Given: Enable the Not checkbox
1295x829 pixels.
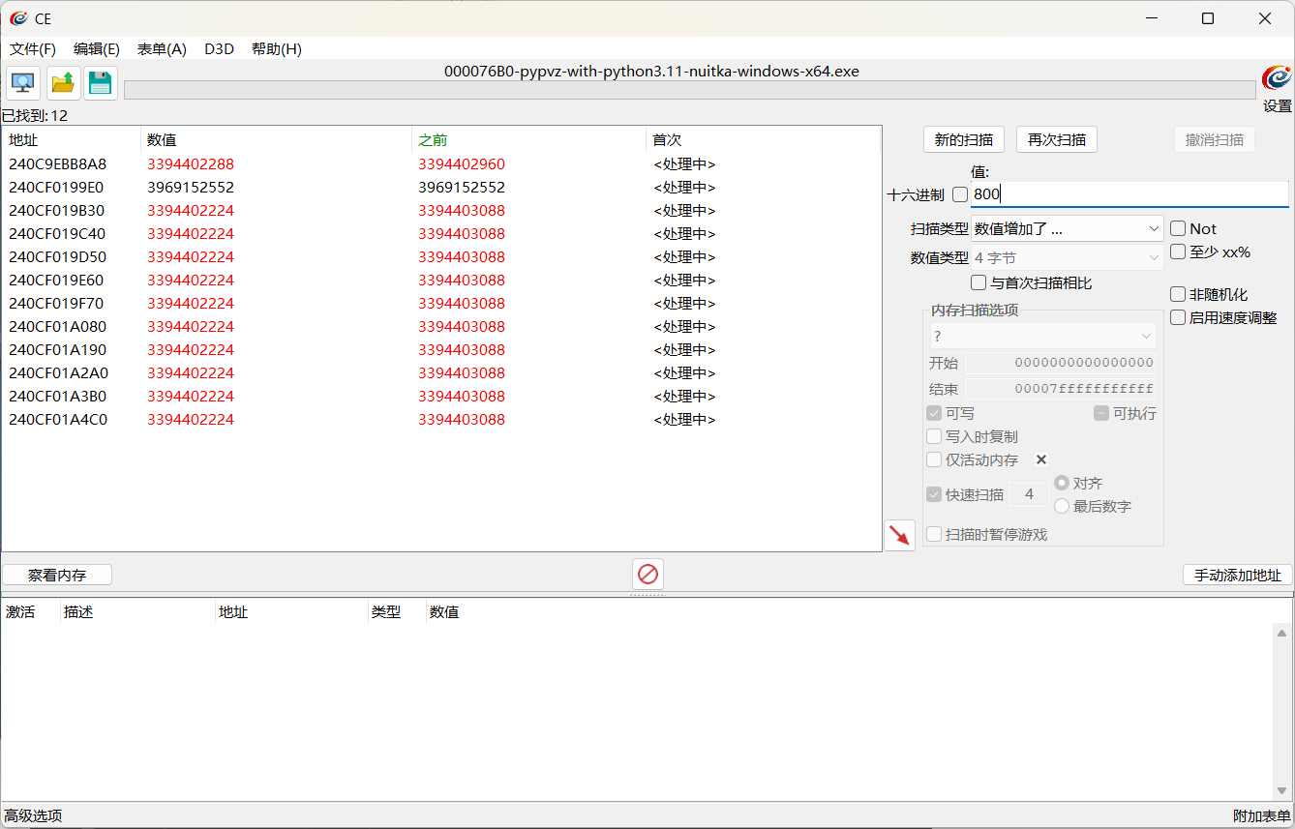Looking at the screenshot, I should pyautogui.click(x=1178, y=228).
